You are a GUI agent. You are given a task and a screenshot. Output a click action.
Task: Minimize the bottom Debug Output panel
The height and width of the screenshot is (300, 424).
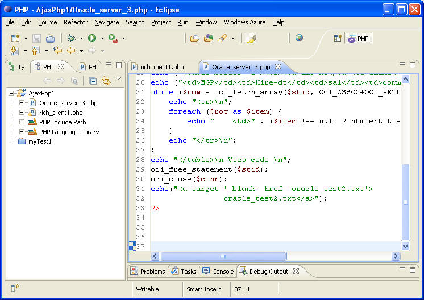[x=402, y=269]
